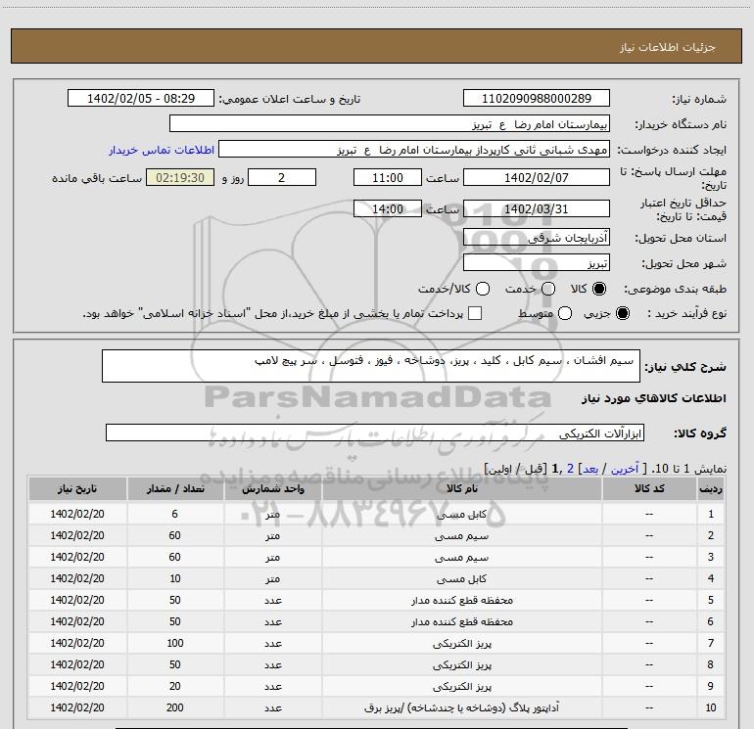Click quantity 6 in row 1
Screen dimensions: 754x729
click(175, 514)
